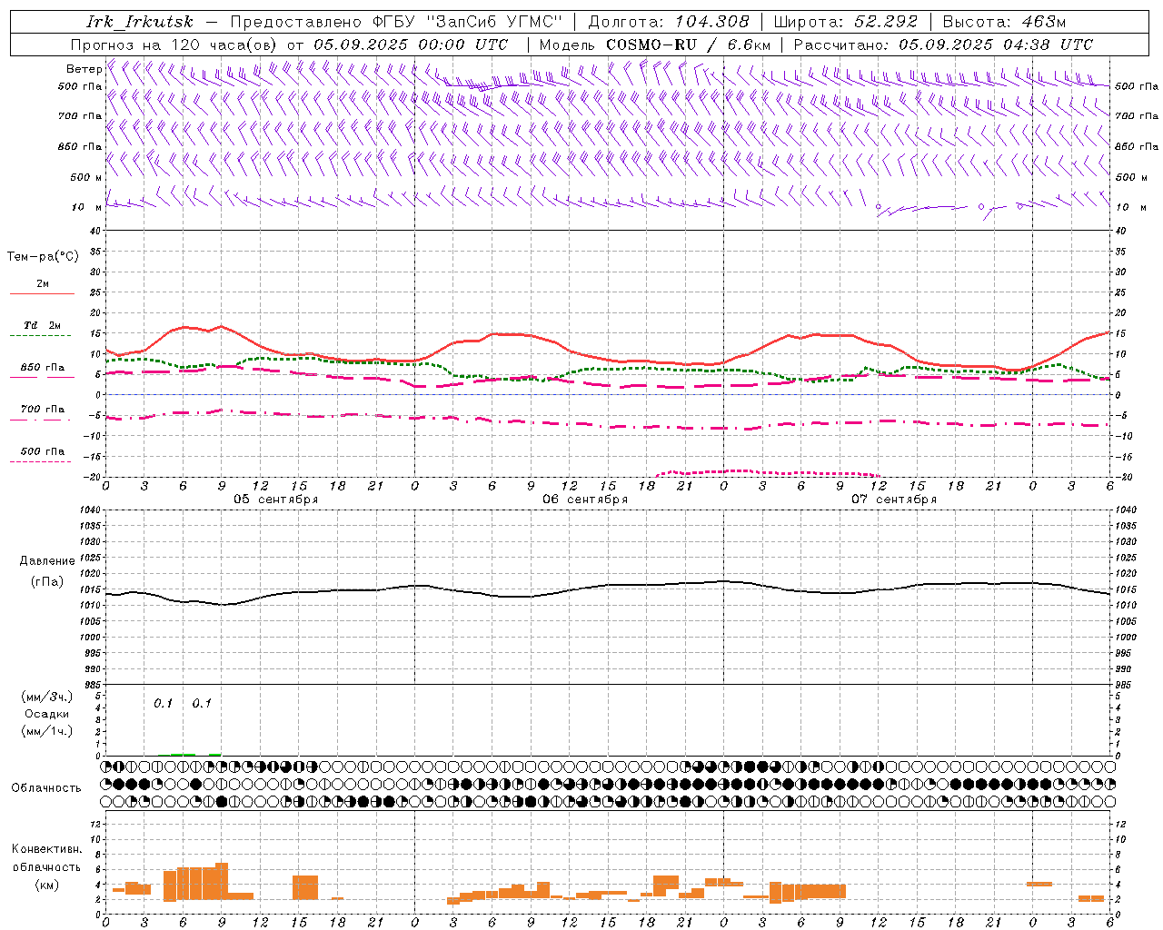This screenshot has height=930, width=1163.
Task: Click the Облачность row label
Action: click(x=45, y=787)
